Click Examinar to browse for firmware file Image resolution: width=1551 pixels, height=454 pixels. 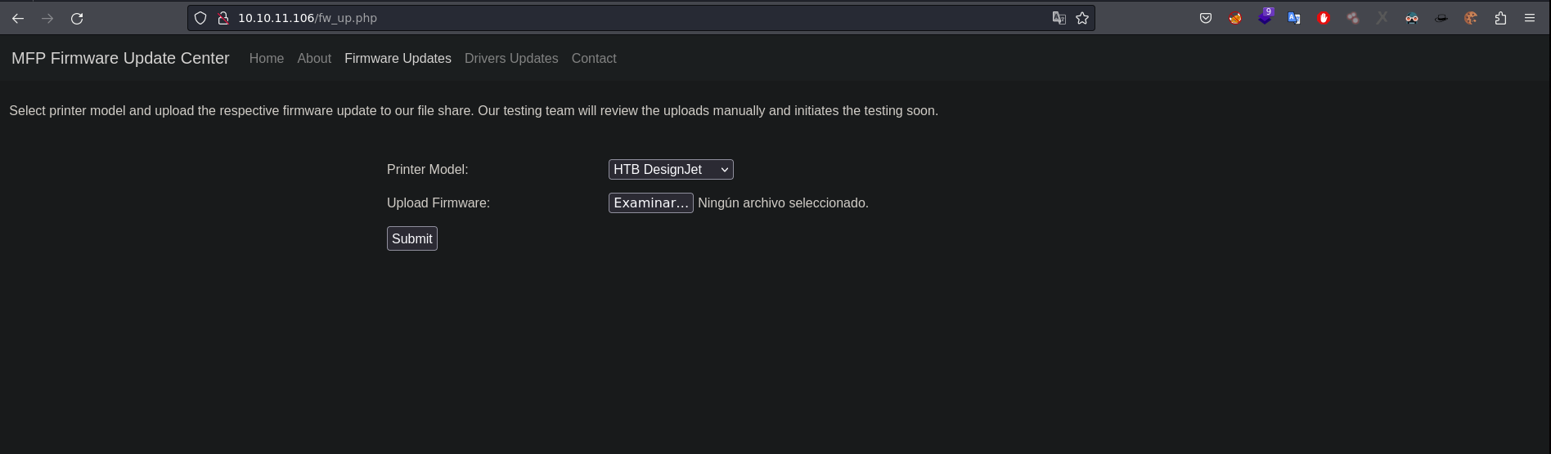pyautogui.click(x=650, y=203)
